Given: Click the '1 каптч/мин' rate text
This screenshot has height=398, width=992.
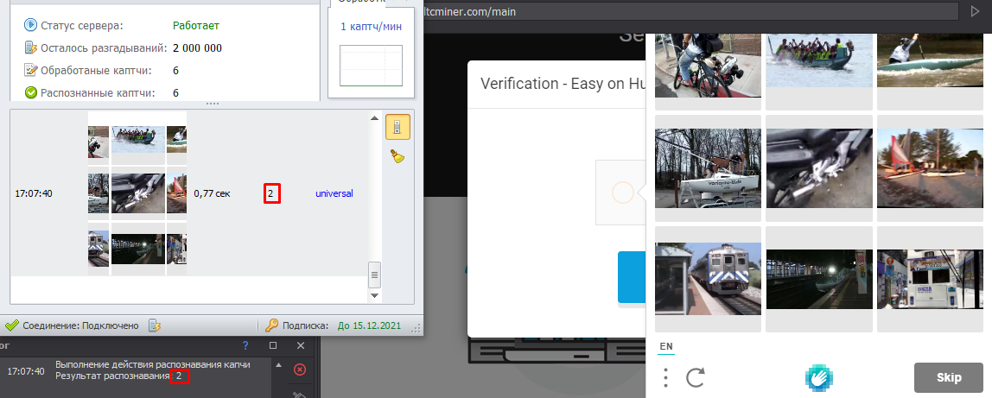Looking at the screenshot, I should tap(372, 27).
